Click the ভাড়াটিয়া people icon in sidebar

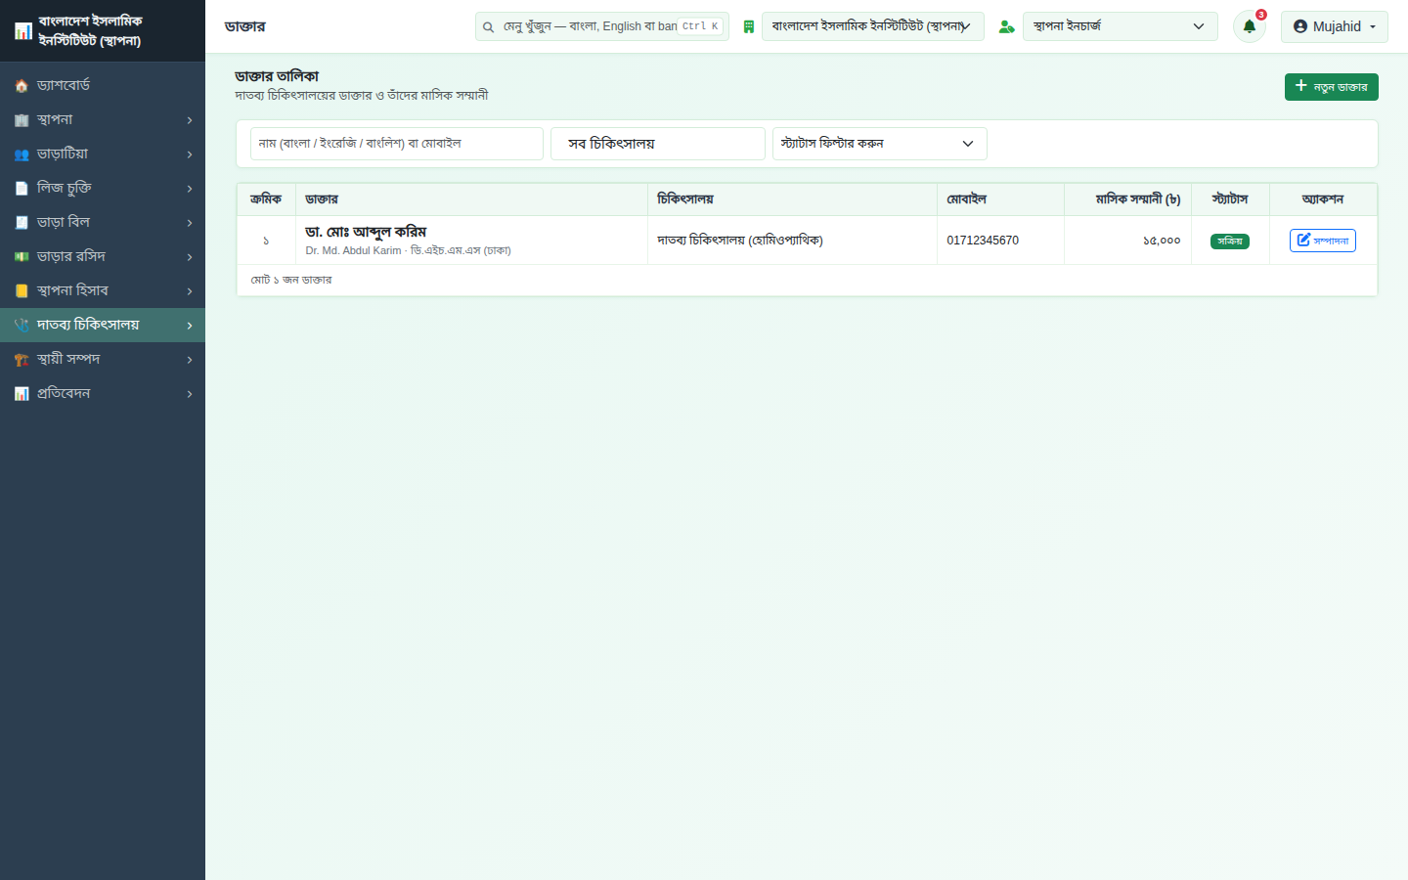click(x=22, y=154)
